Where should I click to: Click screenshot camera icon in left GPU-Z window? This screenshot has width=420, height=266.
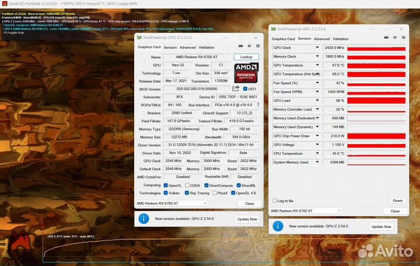[x=240, y=46]
